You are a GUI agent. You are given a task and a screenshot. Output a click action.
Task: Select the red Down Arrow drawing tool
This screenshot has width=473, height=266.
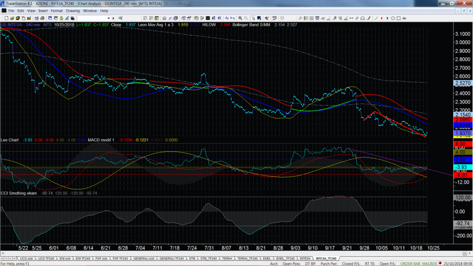pyautogui.click(x=382, y=18)
